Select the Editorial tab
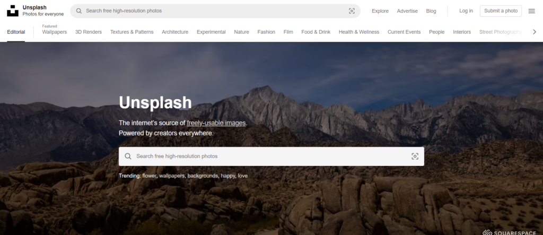Screen dimensions: 543x235 pyautogui.click(x=16, y=32)
